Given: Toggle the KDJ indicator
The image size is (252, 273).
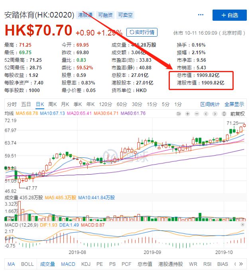Looking at the screenshot, I should [x=86, y=264].
